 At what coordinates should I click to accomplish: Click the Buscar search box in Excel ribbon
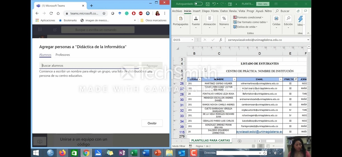(283, 11)
